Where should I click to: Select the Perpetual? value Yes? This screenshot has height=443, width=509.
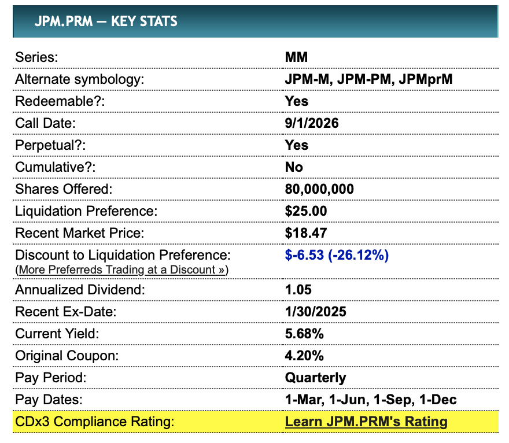tap(296, 145)
